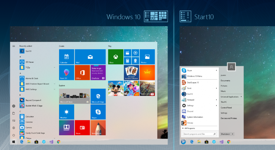
Task: Click Search programs and files field
Action: (x=200, y=134)
